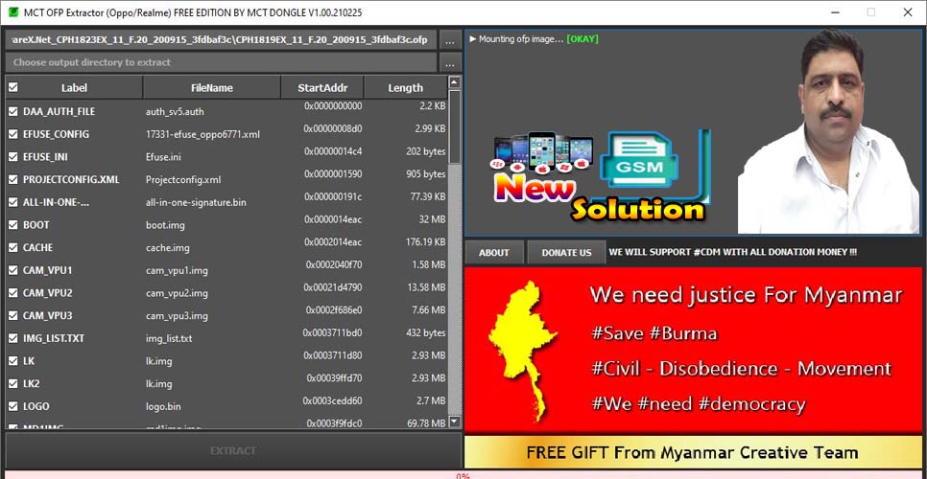This screenshot has width=927, height=479.
Task: Uncheck the CACHE partition checkbox
Action: pyautogui.click(x=13, y=247)
